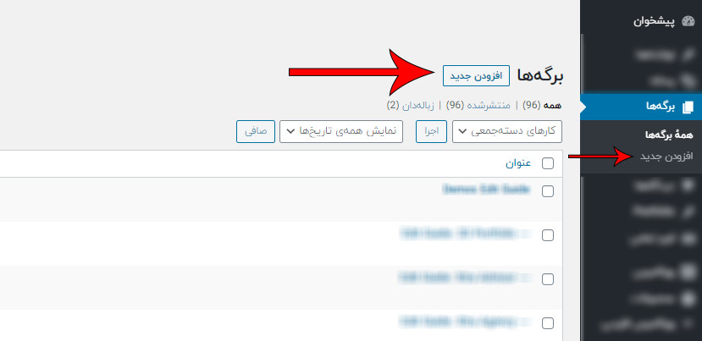Filter by همه (96) pages

pyautogui.click(x=543, y=105)
